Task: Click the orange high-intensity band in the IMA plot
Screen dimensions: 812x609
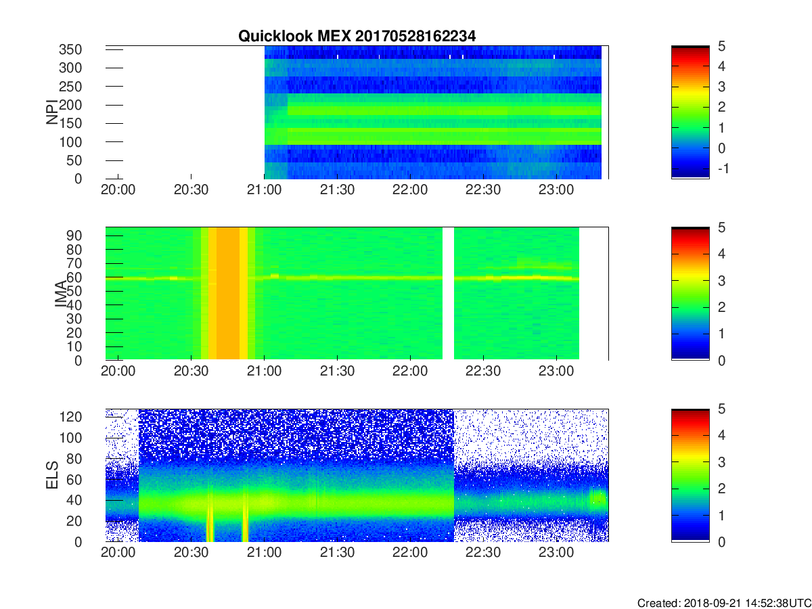Action: click(228, 294)
